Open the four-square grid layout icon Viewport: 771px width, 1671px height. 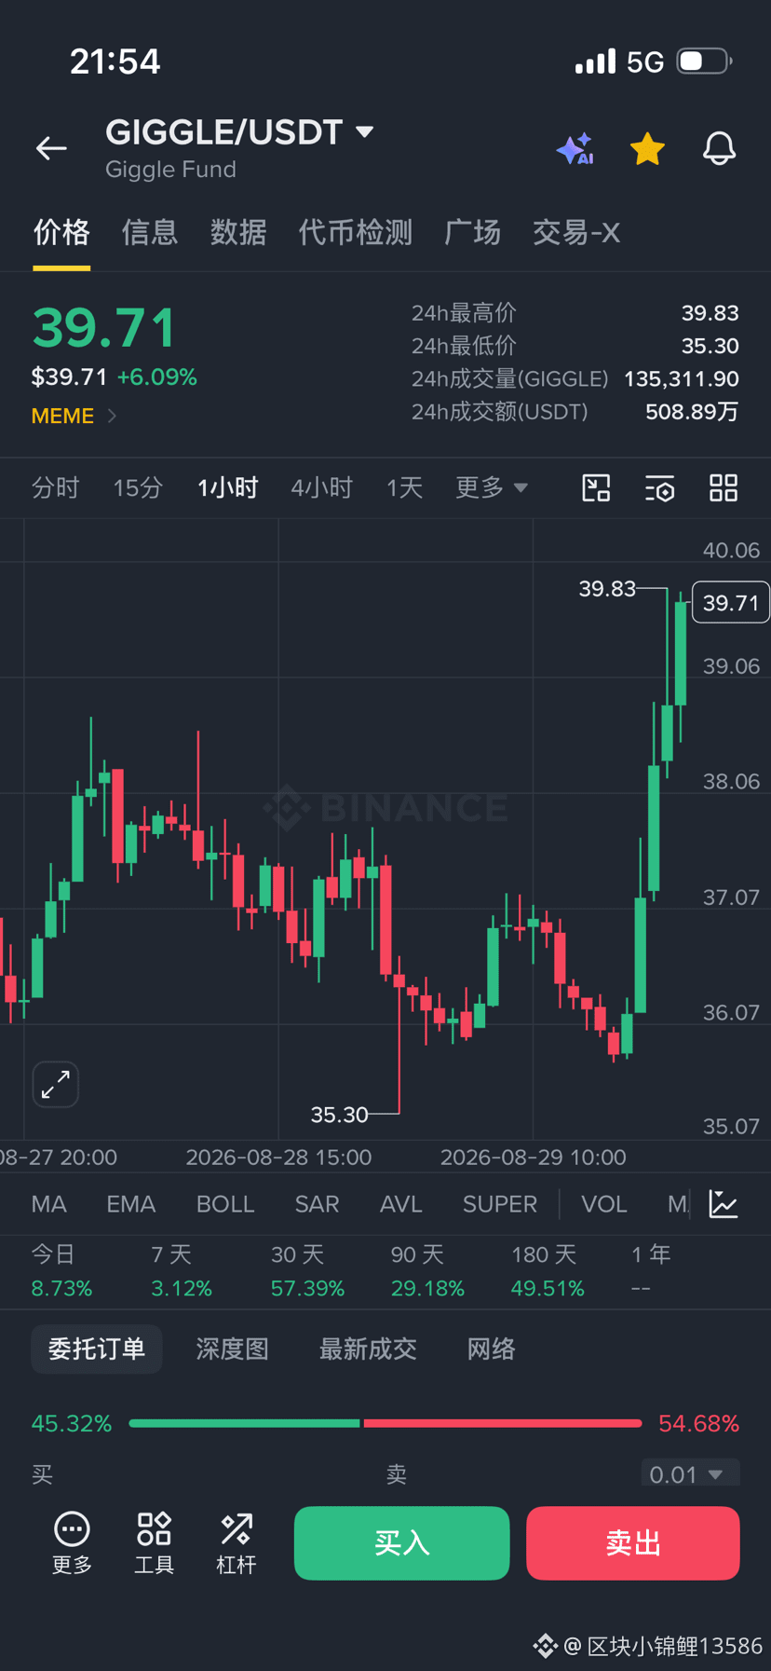724,487
